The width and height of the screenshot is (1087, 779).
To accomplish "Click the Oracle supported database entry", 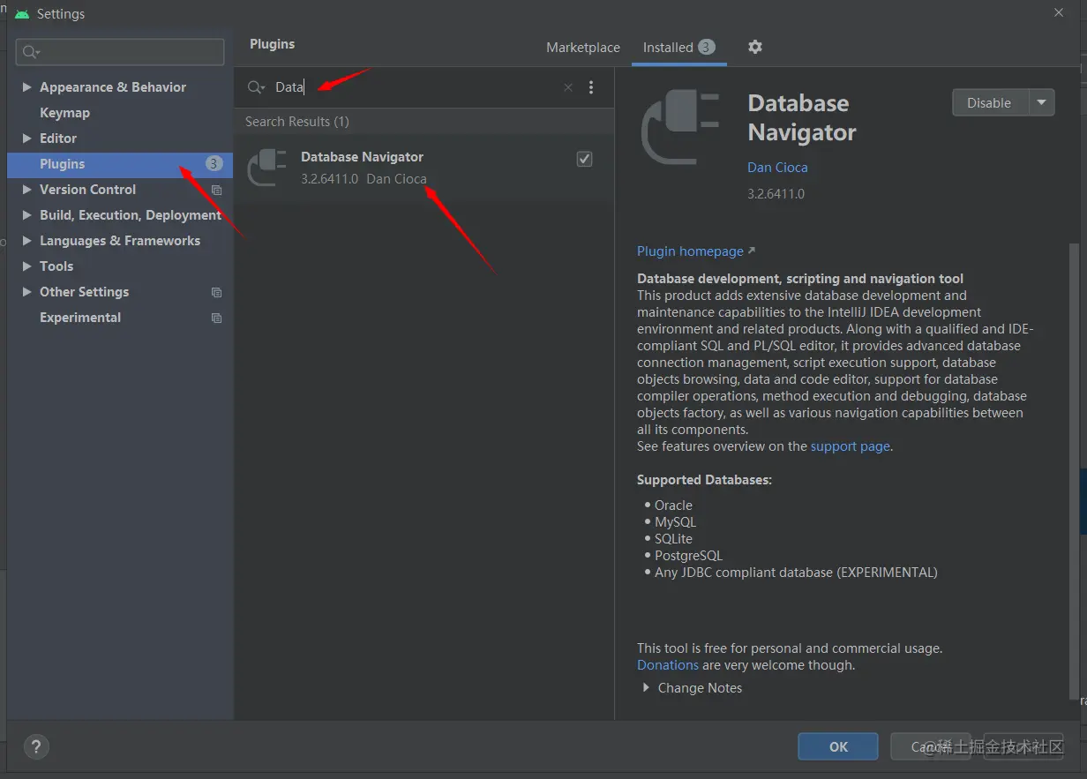I will point(673,506).
